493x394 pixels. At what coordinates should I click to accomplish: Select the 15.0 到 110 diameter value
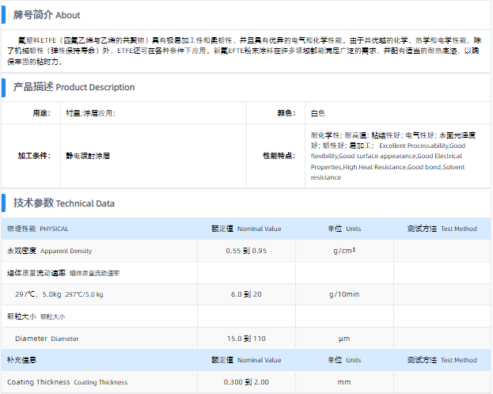(246, 339)
